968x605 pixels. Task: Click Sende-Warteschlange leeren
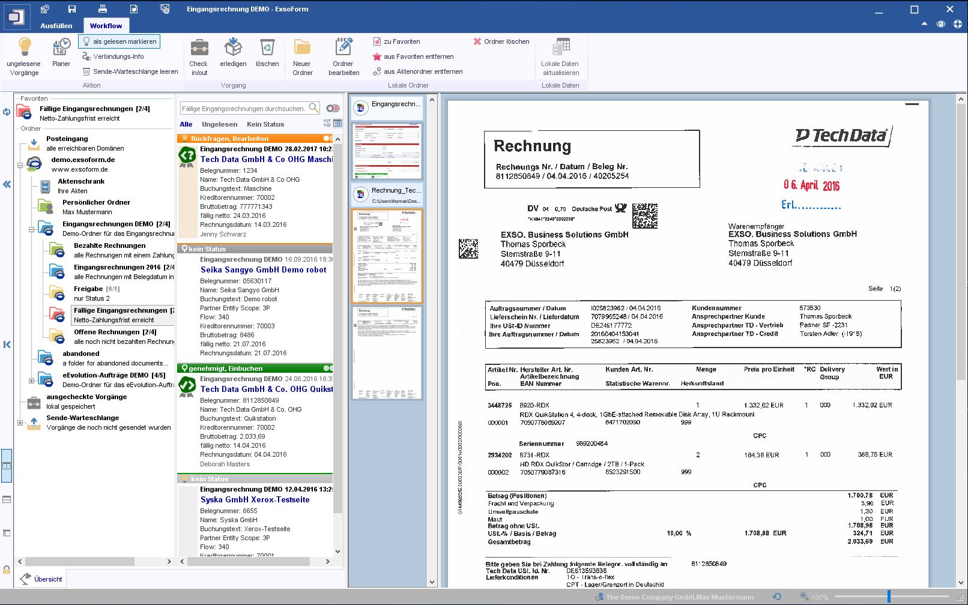130,71
